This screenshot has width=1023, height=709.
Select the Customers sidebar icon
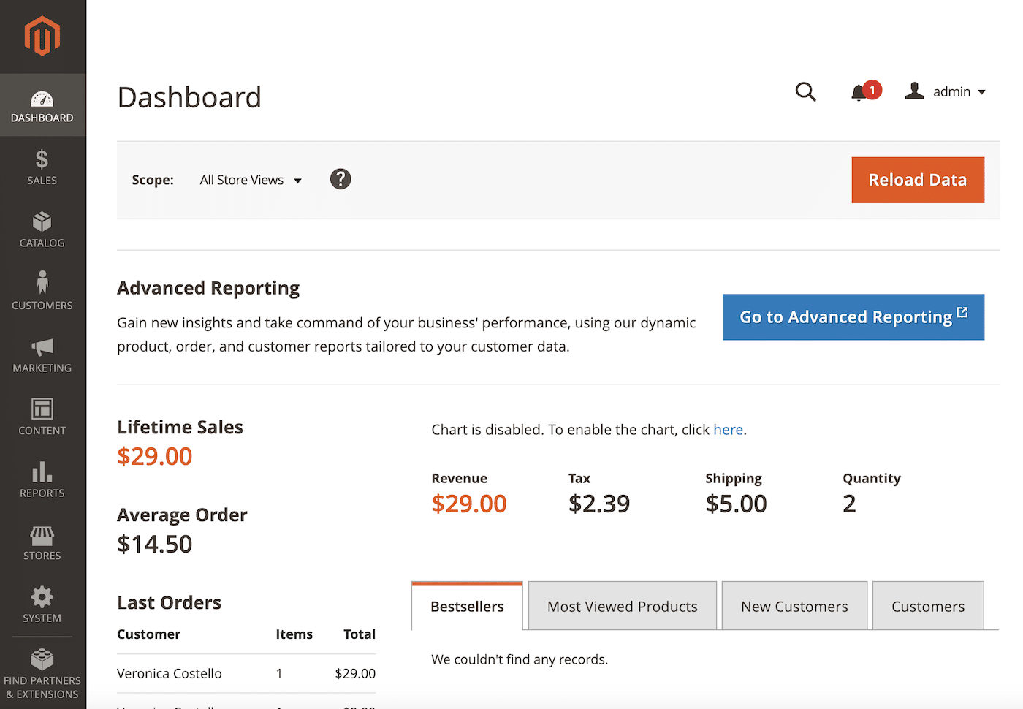tap(42, 291)
